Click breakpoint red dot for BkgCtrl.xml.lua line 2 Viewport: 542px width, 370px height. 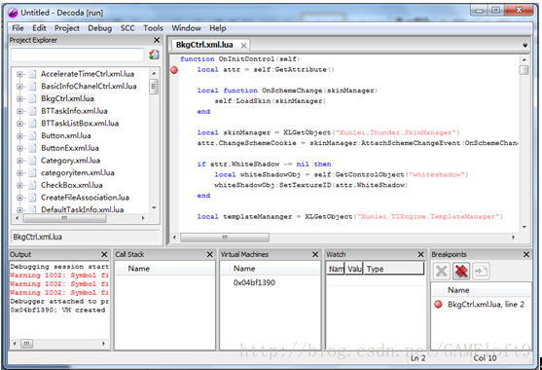pos(438,305)
